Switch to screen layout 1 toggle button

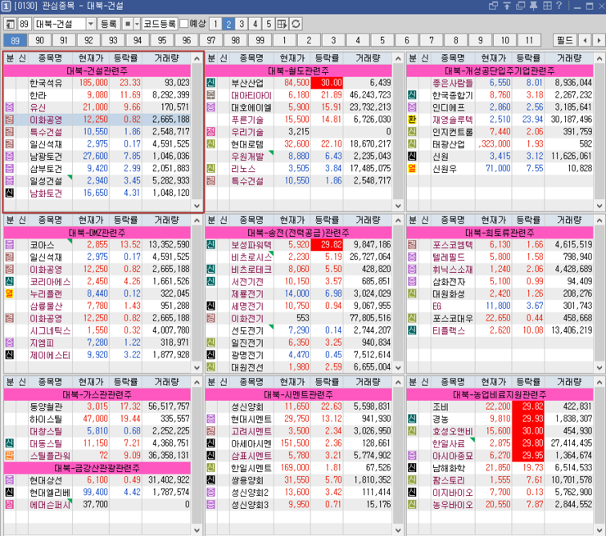(x=215, y=24)
